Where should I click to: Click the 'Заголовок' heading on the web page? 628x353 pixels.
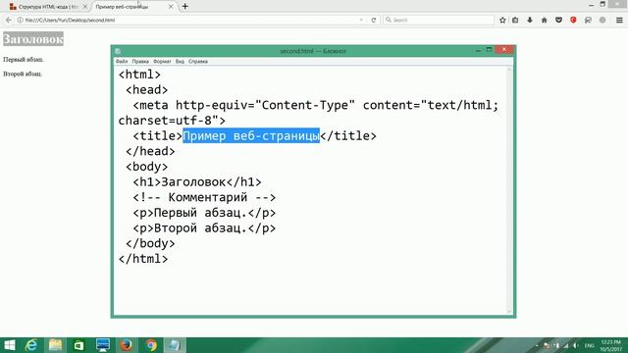click(33, 39)
